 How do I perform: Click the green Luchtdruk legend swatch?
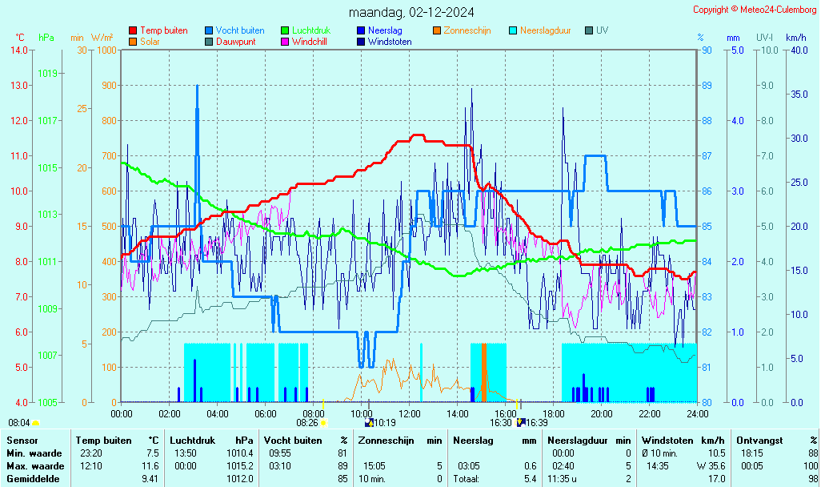[x=285, y=30]
